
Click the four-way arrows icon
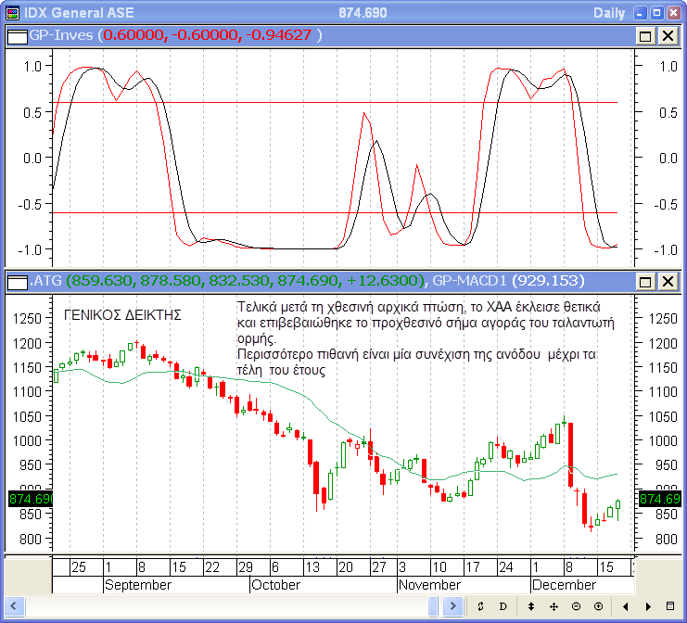(553, 606)
